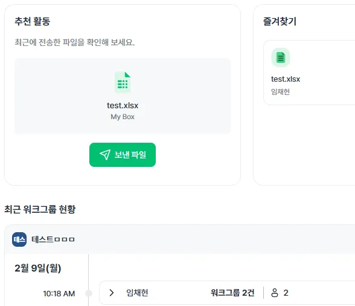Expand the 임채현 workgroup entry chevron
Screen dimensions: 355x306
coord(111,293)
